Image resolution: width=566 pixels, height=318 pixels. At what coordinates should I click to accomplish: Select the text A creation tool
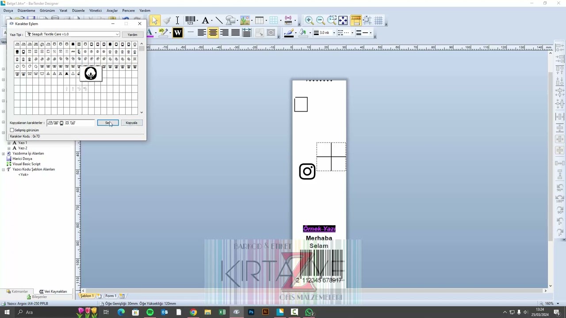[205, 20]
